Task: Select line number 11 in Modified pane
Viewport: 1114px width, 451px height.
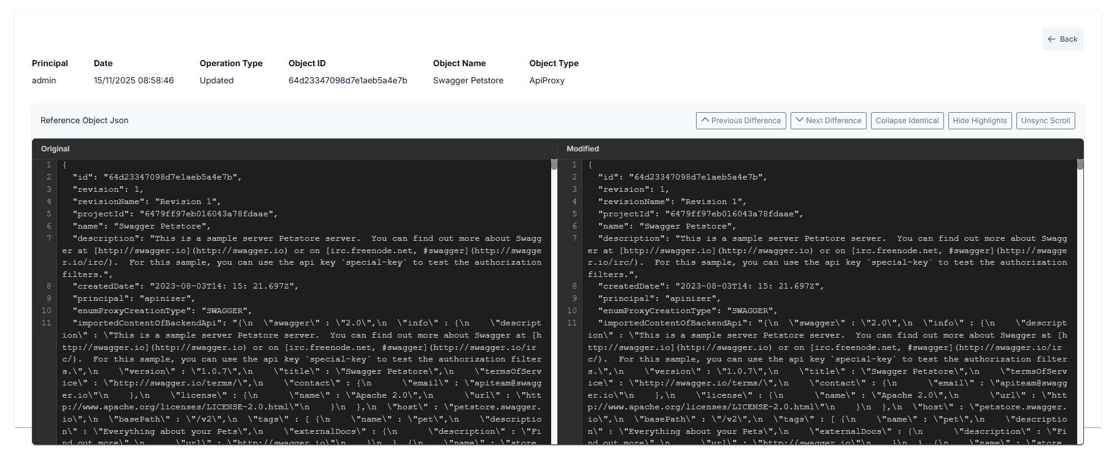Action: (572, 323)
